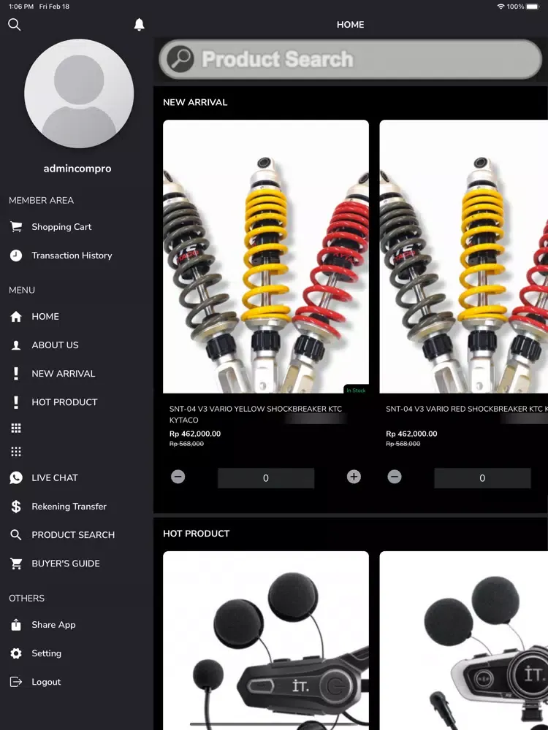Open Transaction History
This screenshot has width=548, height=730.
tap(72, 255)
